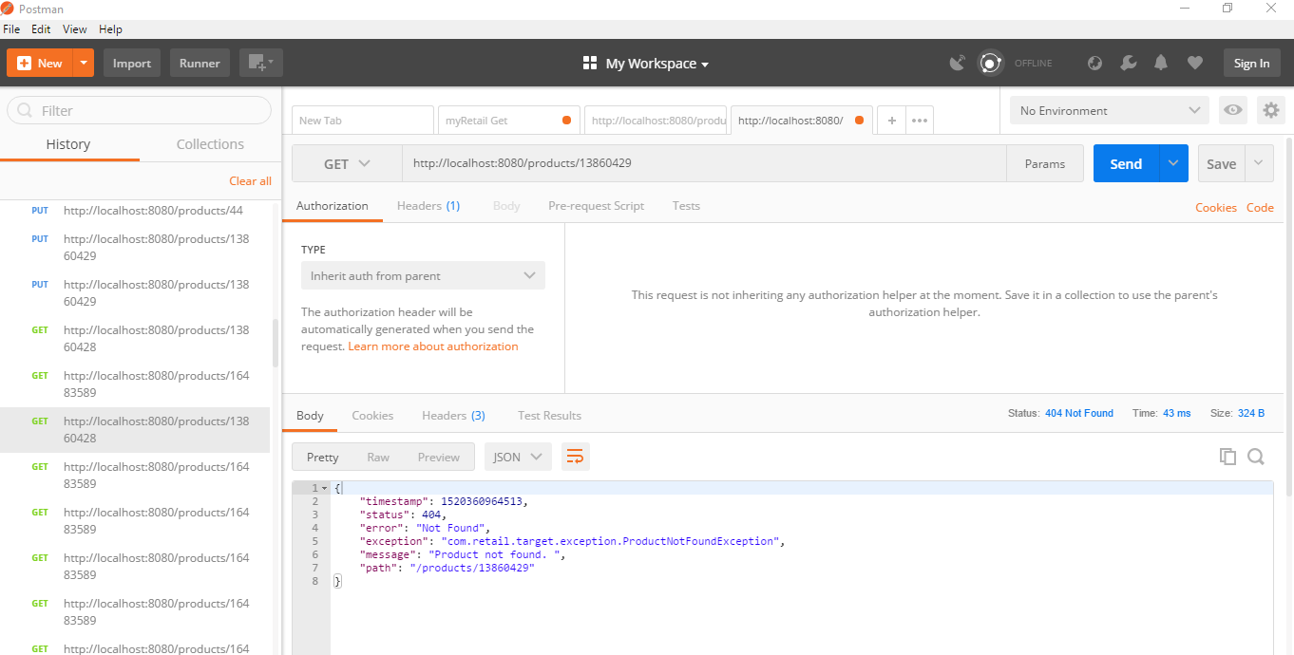The width and height of the screenshot is (1294, 655).
Task: Open the browse globe icon
Action: (x=1094, y=63)
